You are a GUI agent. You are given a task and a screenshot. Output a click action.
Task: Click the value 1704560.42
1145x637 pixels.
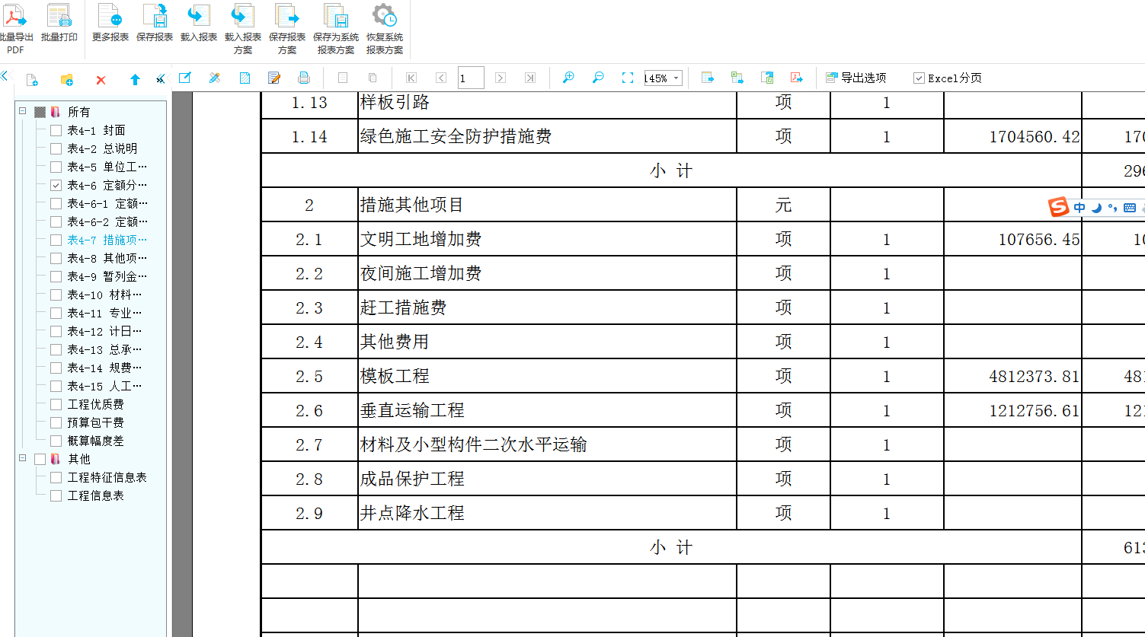pyautogui.click(x=1035, y=137)
